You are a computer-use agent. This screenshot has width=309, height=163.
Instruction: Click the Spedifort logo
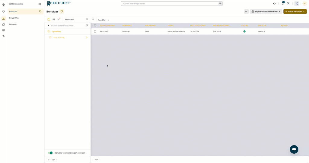pyautogui.click(x=59, y=3)
